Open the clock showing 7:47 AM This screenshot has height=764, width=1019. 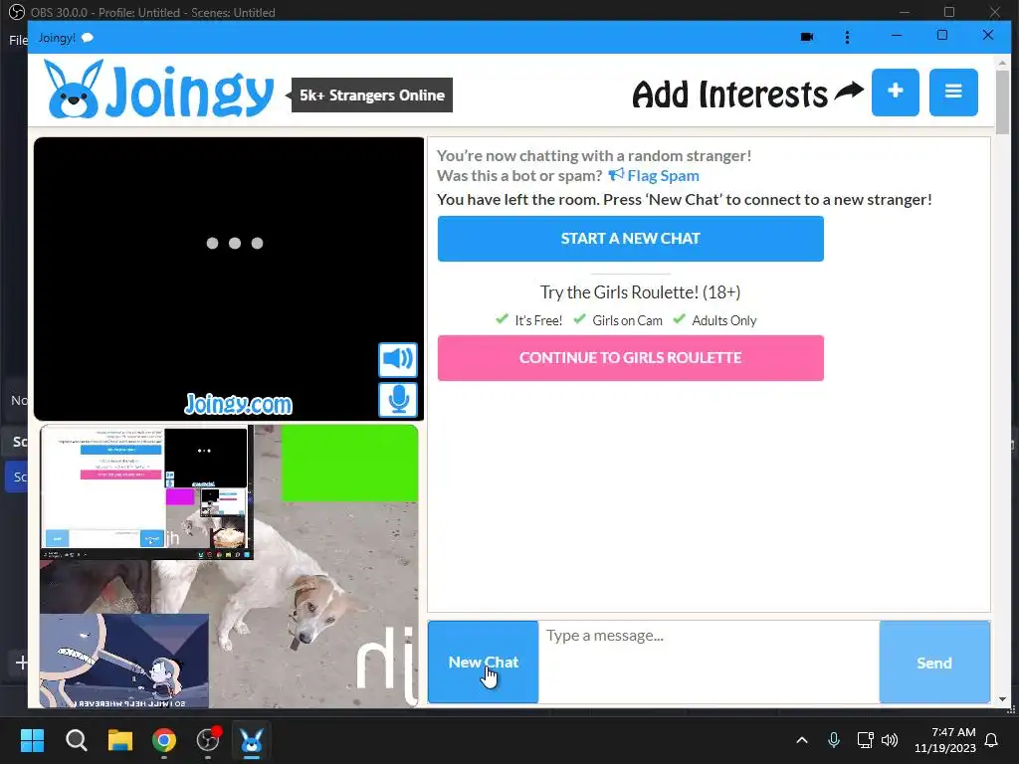(x=945, y=740)
